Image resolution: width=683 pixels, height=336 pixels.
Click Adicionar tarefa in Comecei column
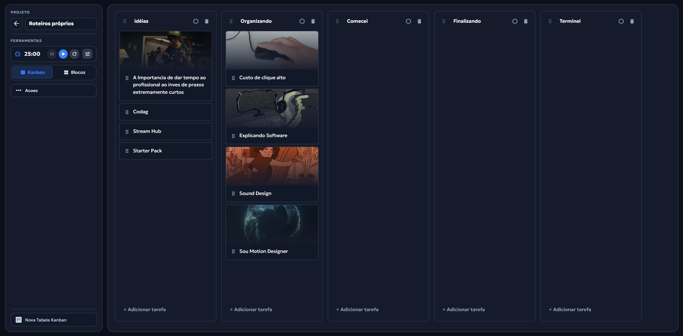pos(357,309)
